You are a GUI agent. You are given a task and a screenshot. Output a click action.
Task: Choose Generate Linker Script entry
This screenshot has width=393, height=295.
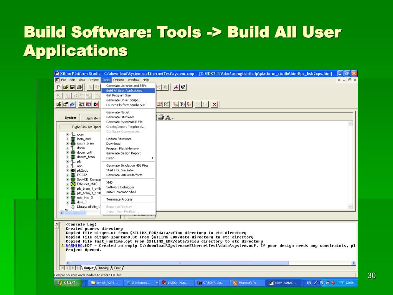point(128,100)
